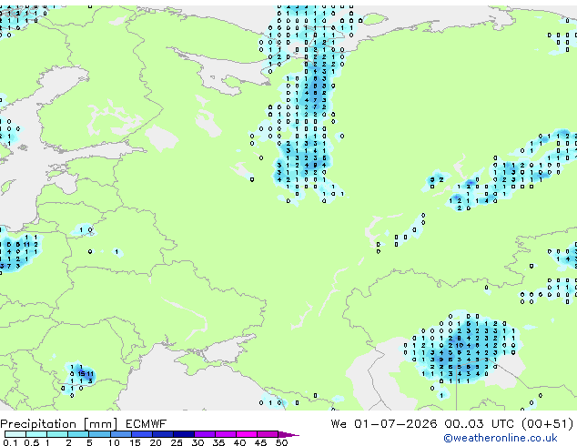Image resolution: width=577 pixels, height=446 pixels.
Task: Click the legend swatch between 35 and 40
Action: click(226, 434)
